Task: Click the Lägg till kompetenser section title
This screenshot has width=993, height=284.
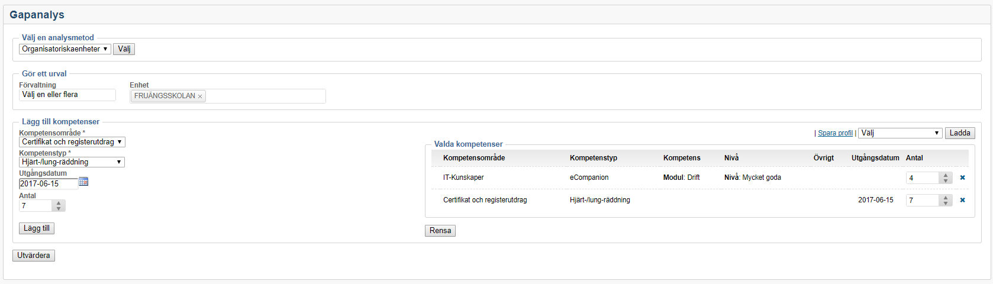Action: point(60,122)
